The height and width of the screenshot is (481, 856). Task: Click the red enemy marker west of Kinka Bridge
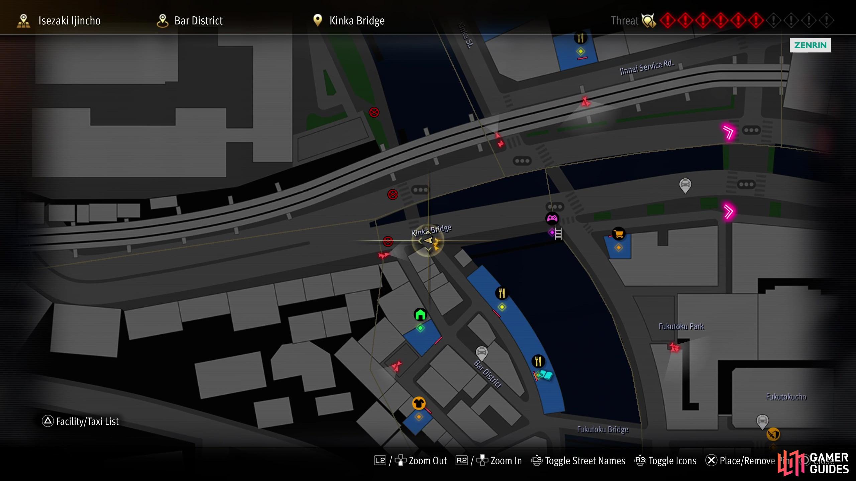[x=384, y=255]
